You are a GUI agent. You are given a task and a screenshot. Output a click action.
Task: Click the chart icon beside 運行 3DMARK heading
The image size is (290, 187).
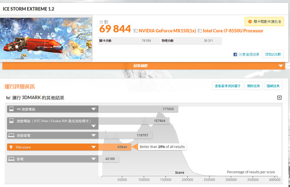[8, 98]
